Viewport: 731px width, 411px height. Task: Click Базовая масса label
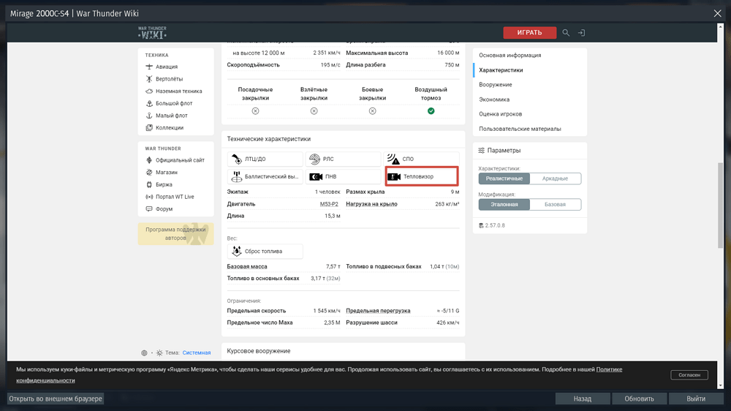click(247, 266)
